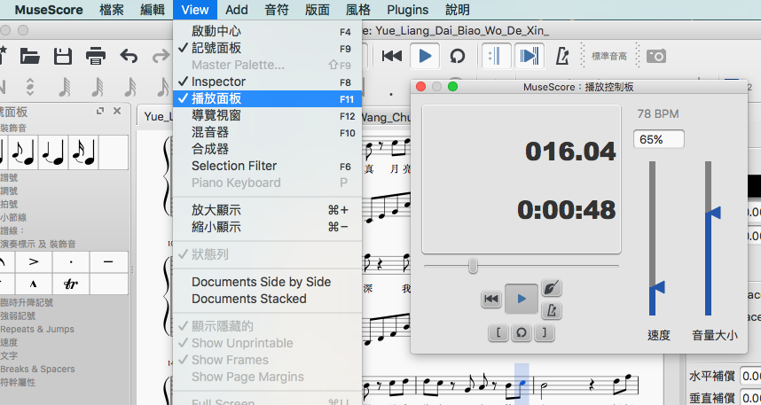Image resolution: width=761 pixels, height=405 pixels.
Task: Expand the 調號 palette section
Action: 9,191
